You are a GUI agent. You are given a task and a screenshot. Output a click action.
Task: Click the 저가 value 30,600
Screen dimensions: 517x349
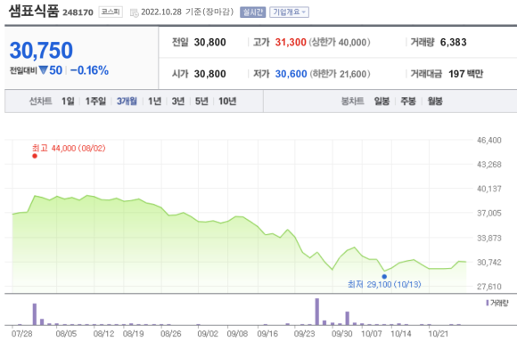[291, 74]
